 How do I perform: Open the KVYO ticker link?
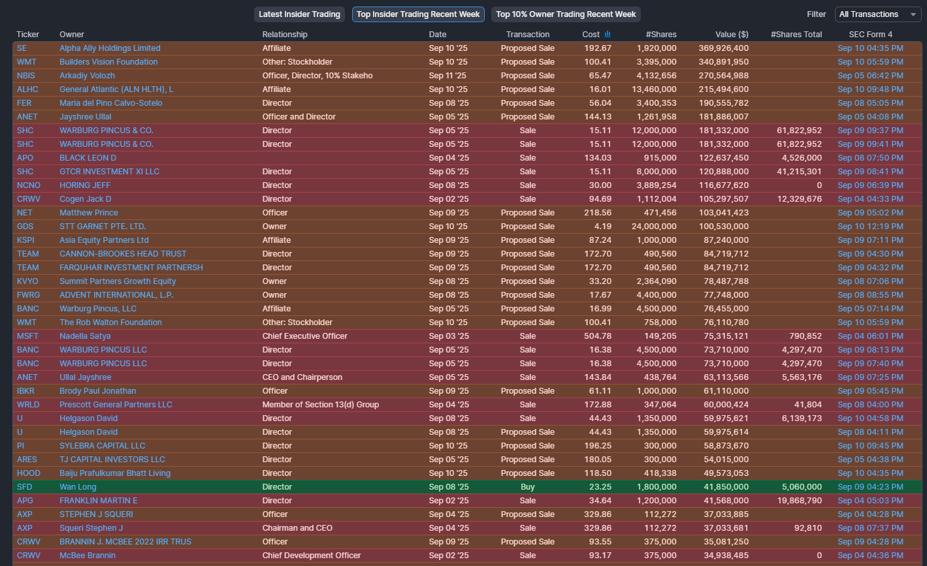click(x=27, y=281)
